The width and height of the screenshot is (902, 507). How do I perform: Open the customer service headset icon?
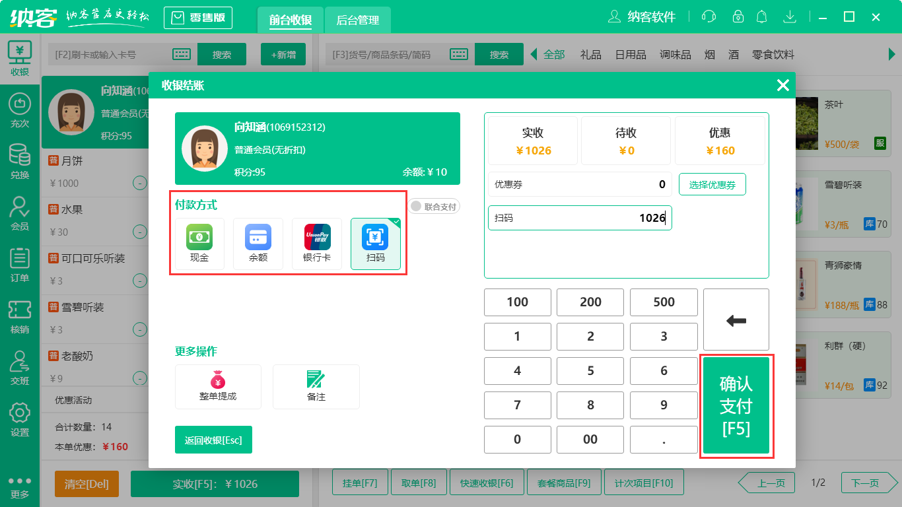(x=709, y=16)
